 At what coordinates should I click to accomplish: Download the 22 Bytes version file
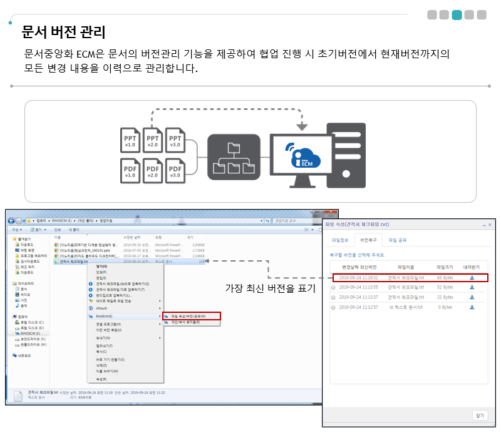click(x=472, y=297)
